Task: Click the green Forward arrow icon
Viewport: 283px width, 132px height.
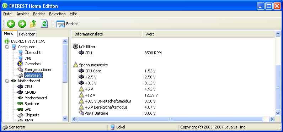Action: (x=22, y=24)
